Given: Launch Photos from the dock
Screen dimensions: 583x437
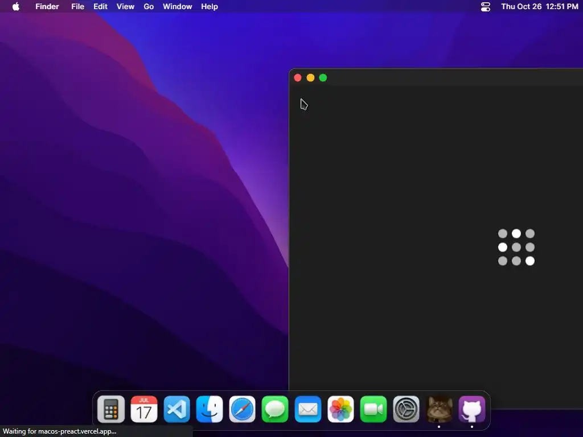Looking at the screenshot, I should [340, 409].
